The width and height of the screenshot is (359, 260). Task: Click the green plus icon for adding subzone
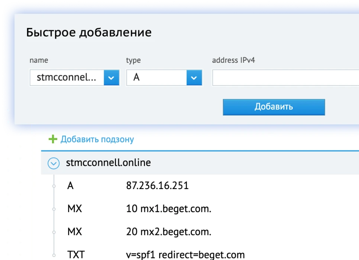point(52,139)
